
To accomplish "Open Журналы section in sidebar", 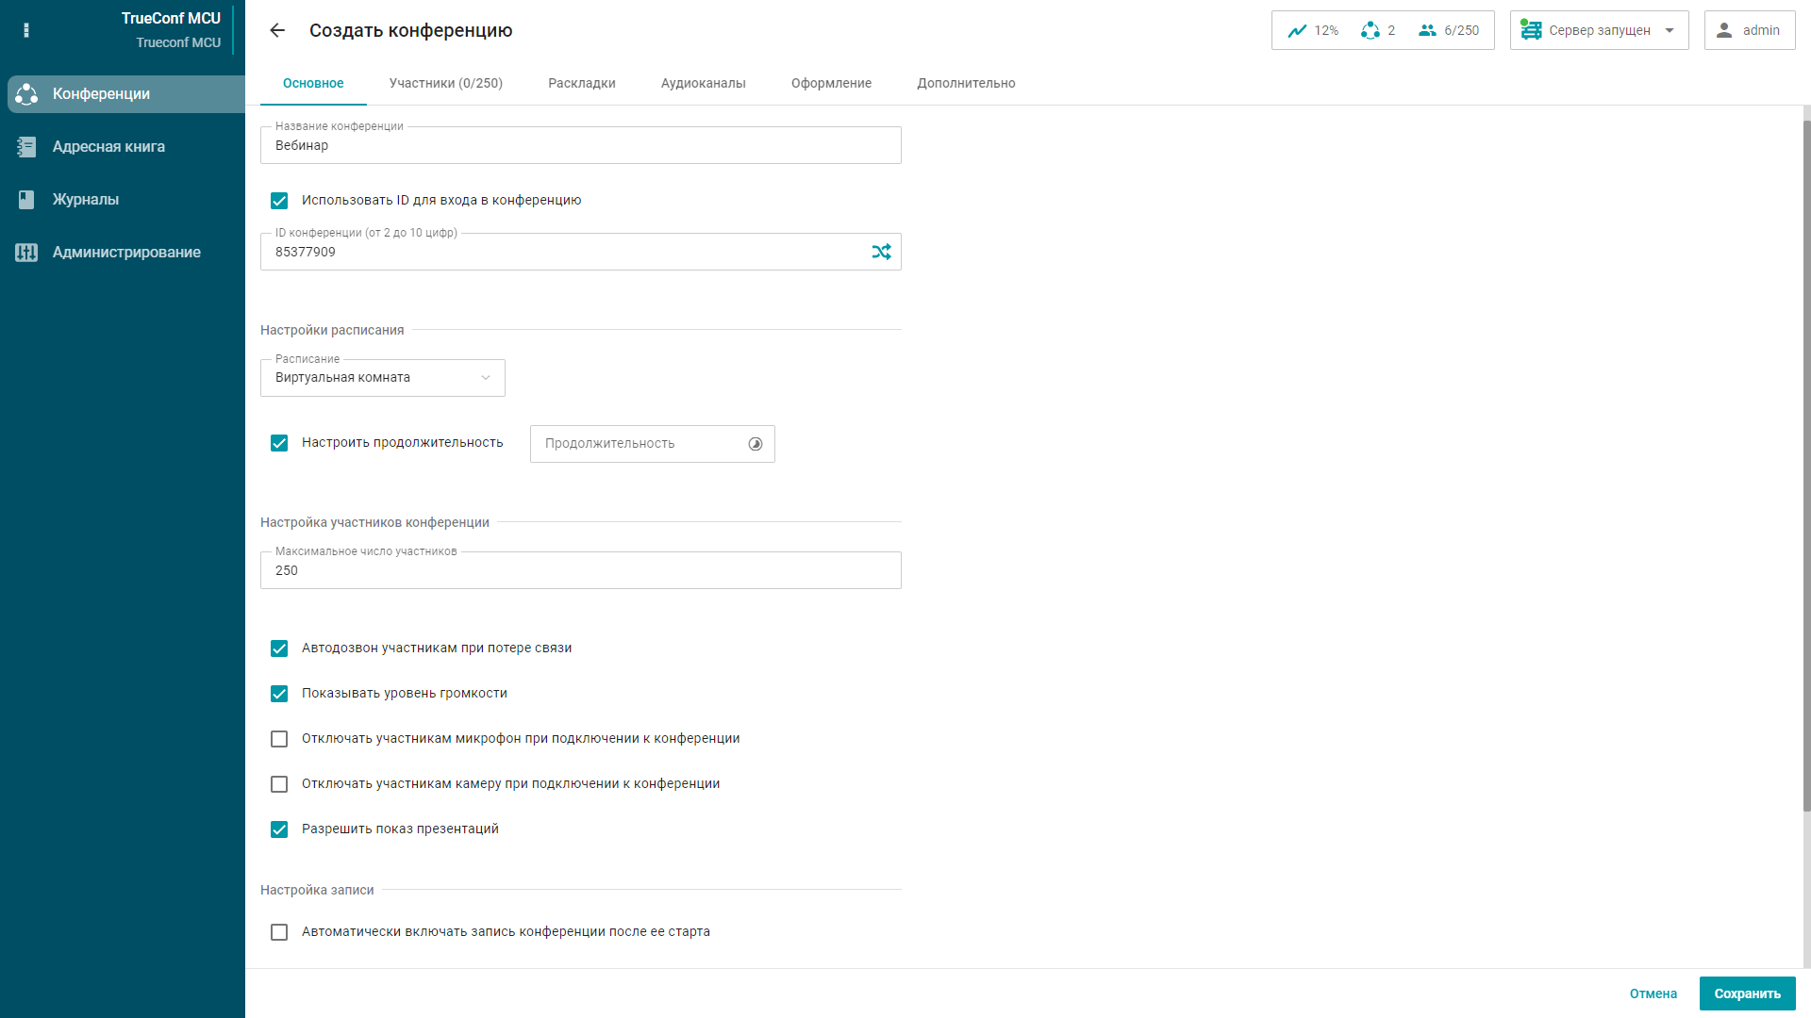I will click(86, 200).
